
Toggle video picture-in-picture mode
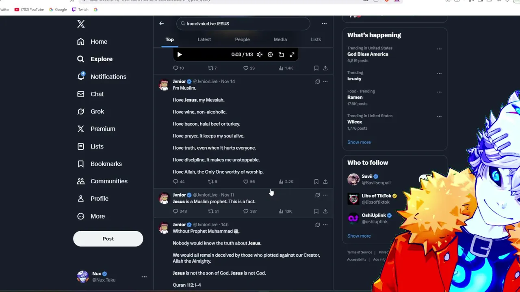(281, 54)
